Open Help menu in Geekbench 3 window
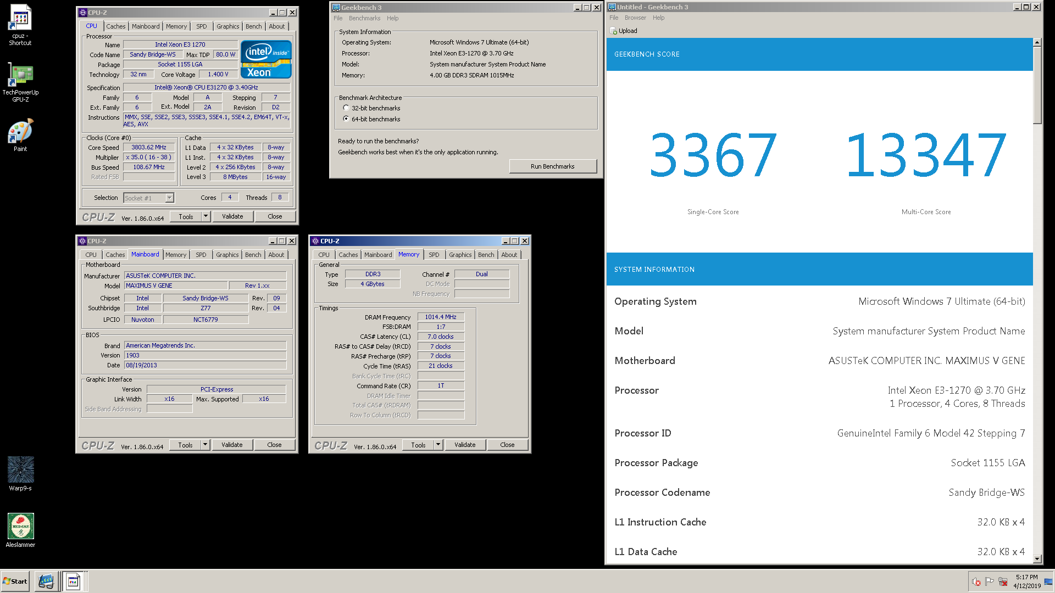This screenshot has height=593, width=1055. [393, 18]
